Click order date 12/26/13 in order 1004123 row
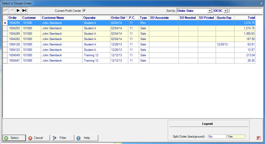Image resolution: width=265 pixels, height=144 pixels. click(119, 50)
